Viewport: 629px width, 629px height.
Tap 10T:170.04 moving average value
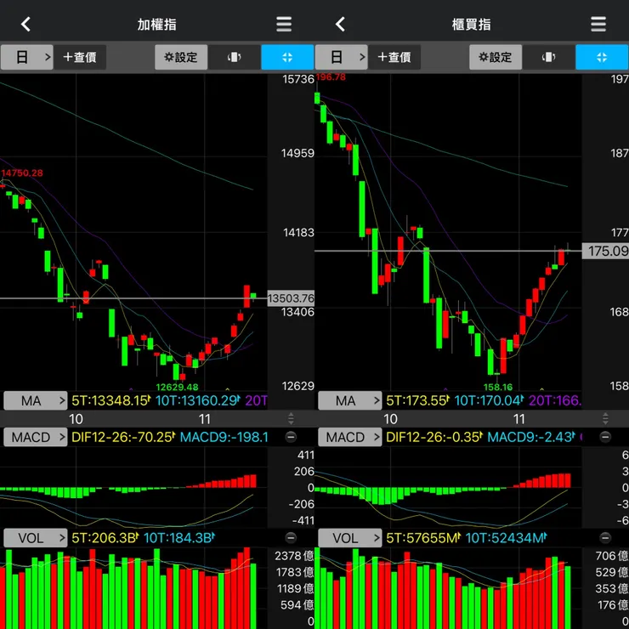(x=489, y=400)
